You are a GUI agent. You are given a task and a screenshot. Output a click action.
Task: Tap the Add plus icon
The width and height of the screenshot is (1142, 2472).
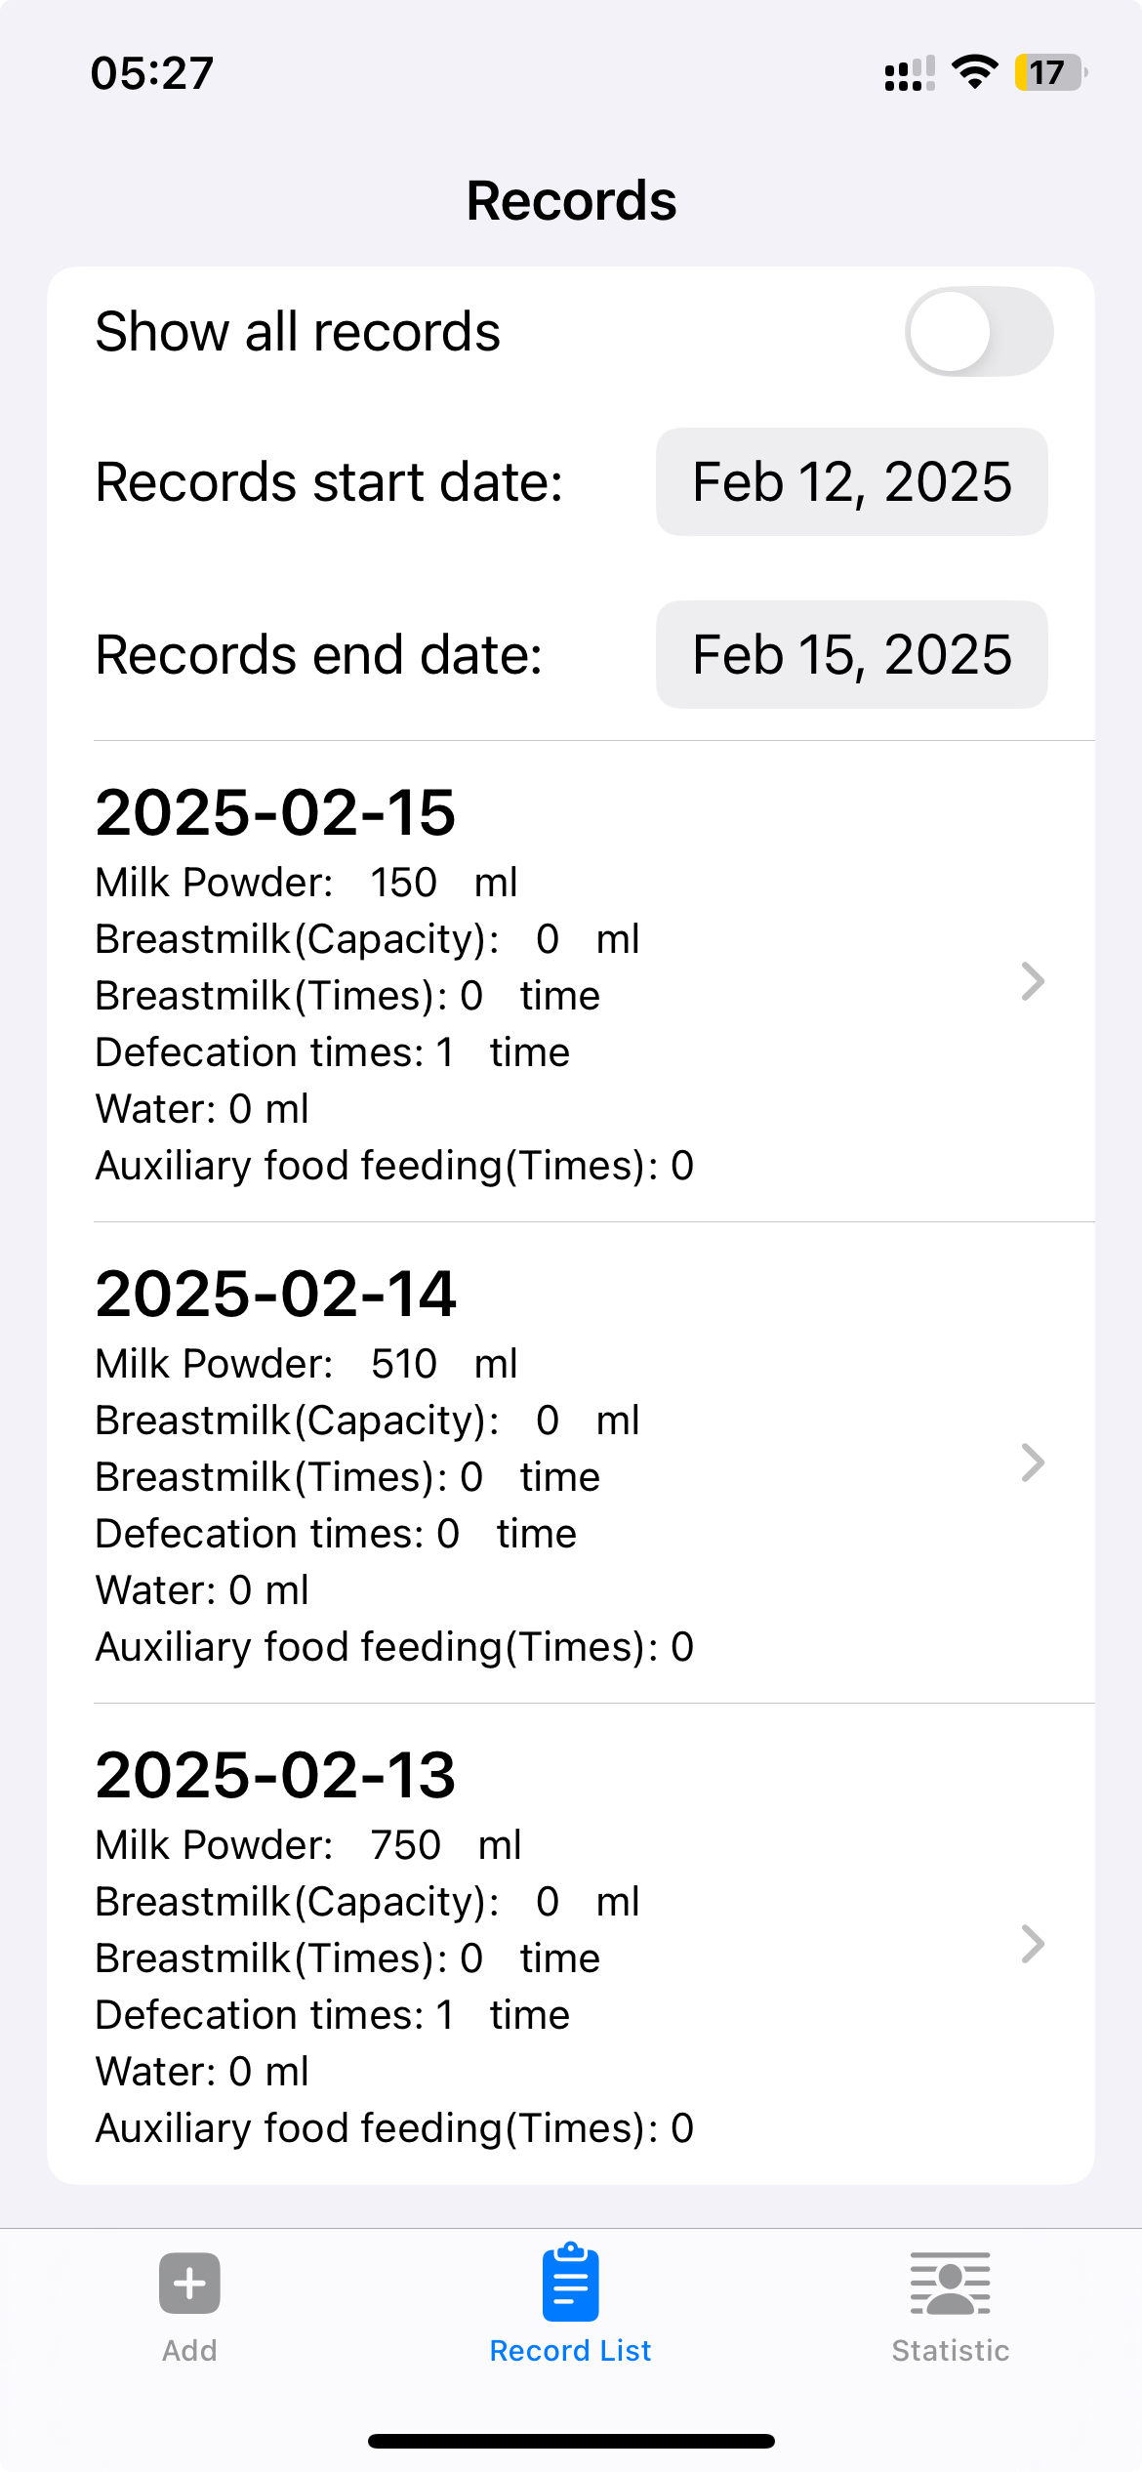(189, 2283)
